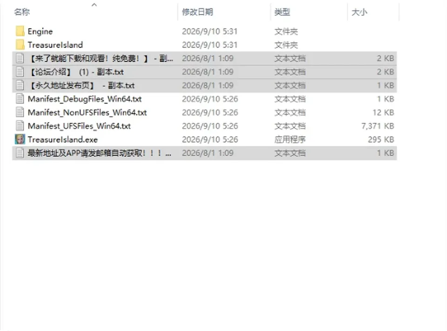The width and height of the screenshot is (447, 331).
Task: Open the TreasureIsland folder icon
Action: (x=20, y=45)
